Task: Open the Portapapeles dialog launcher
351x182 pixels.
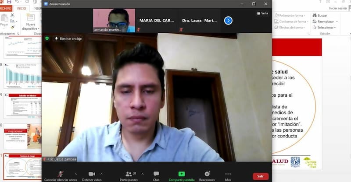Action: (18, 34)
